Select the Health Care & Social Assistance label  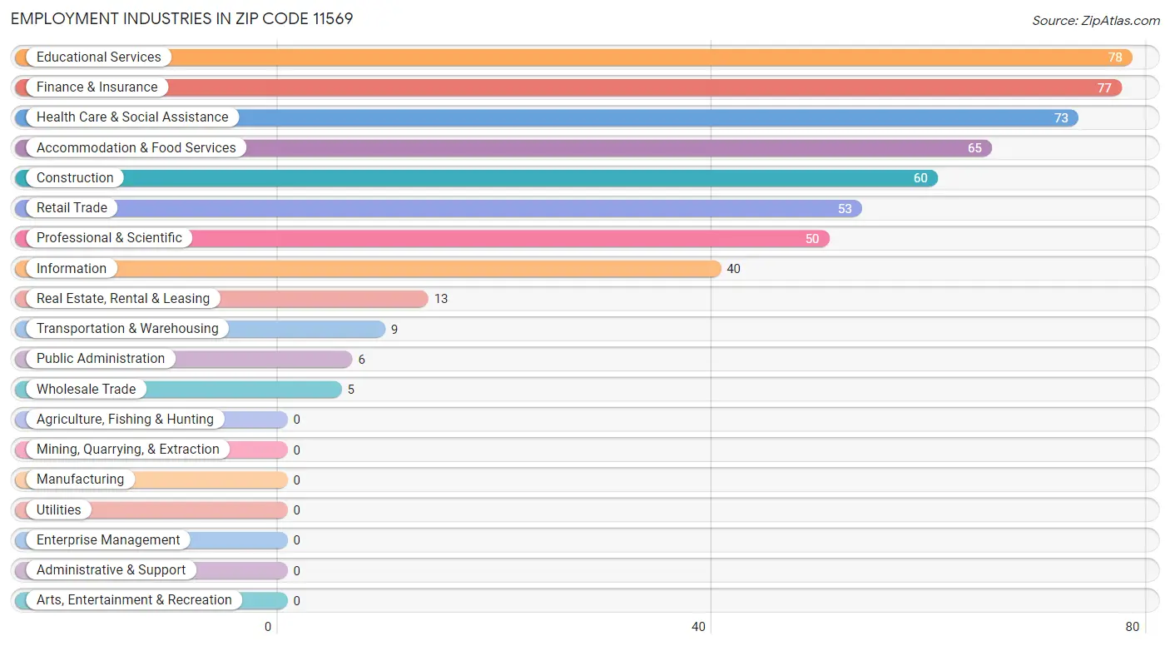click(132, 117)
